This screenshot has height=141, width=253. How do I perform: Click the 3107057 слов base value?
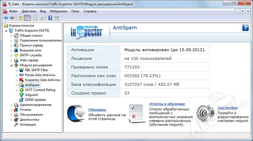tap(152, 84)
